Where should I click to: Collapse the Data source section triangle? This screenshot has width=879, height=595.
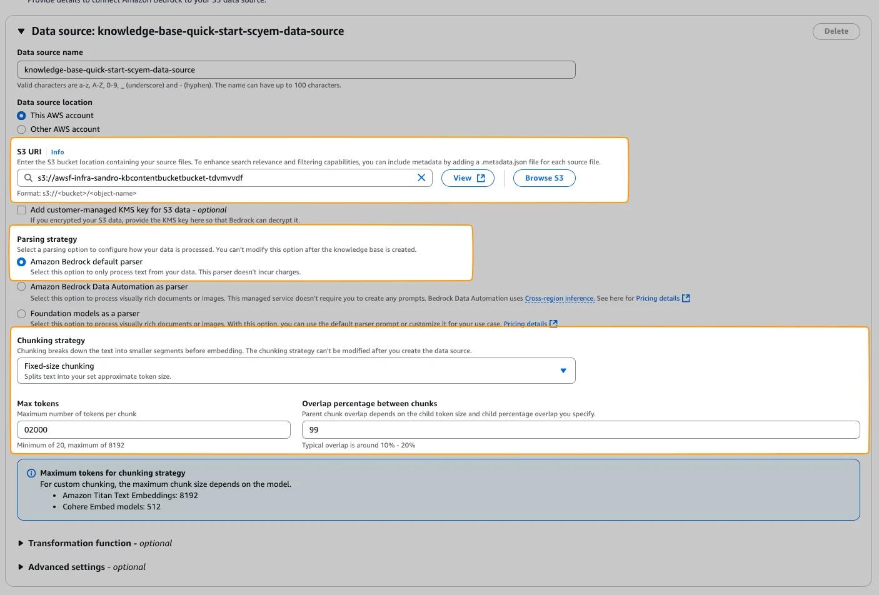tap(21, 31)
